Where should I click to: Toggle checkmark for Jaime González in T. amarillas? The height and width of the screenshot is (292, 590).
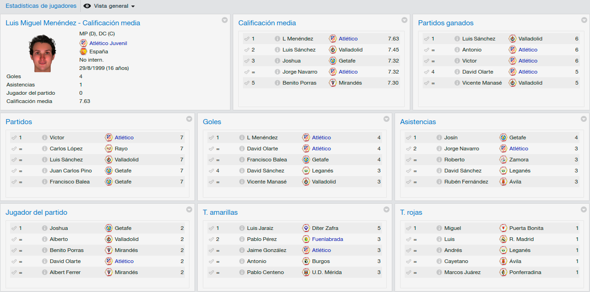[x=211, y=251]
